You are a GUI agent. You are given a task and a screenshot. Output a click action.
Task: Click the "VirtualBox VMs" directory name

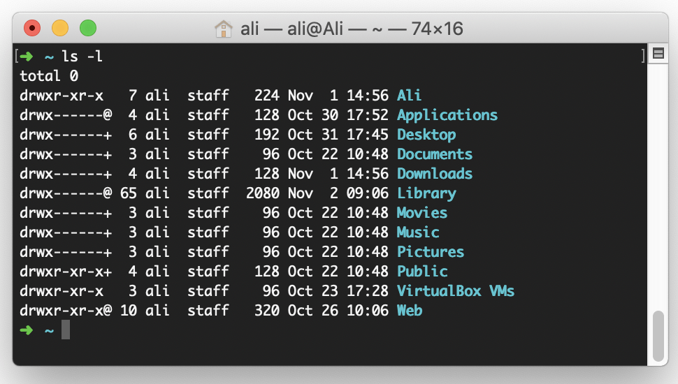tap(456, 291)
